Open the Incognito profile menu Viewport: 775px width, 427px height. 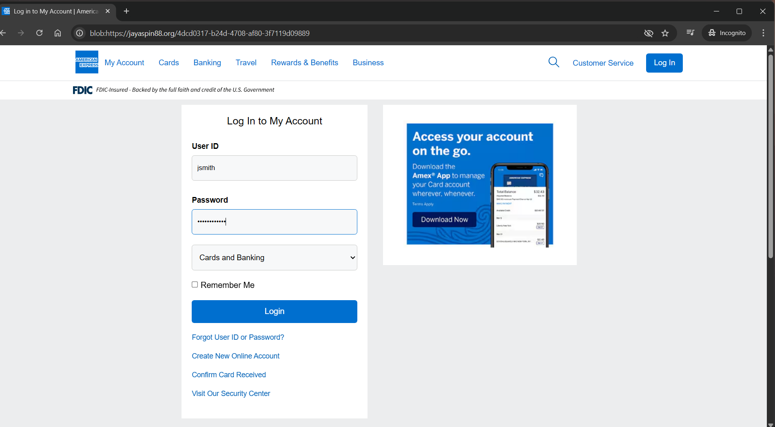pyautogui.click(x=727, y=33)
